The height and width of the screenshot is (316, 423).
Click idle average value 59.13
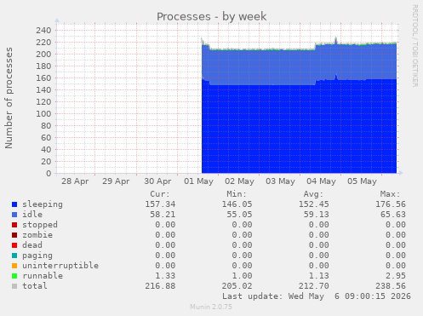click(x=316, y=215)
